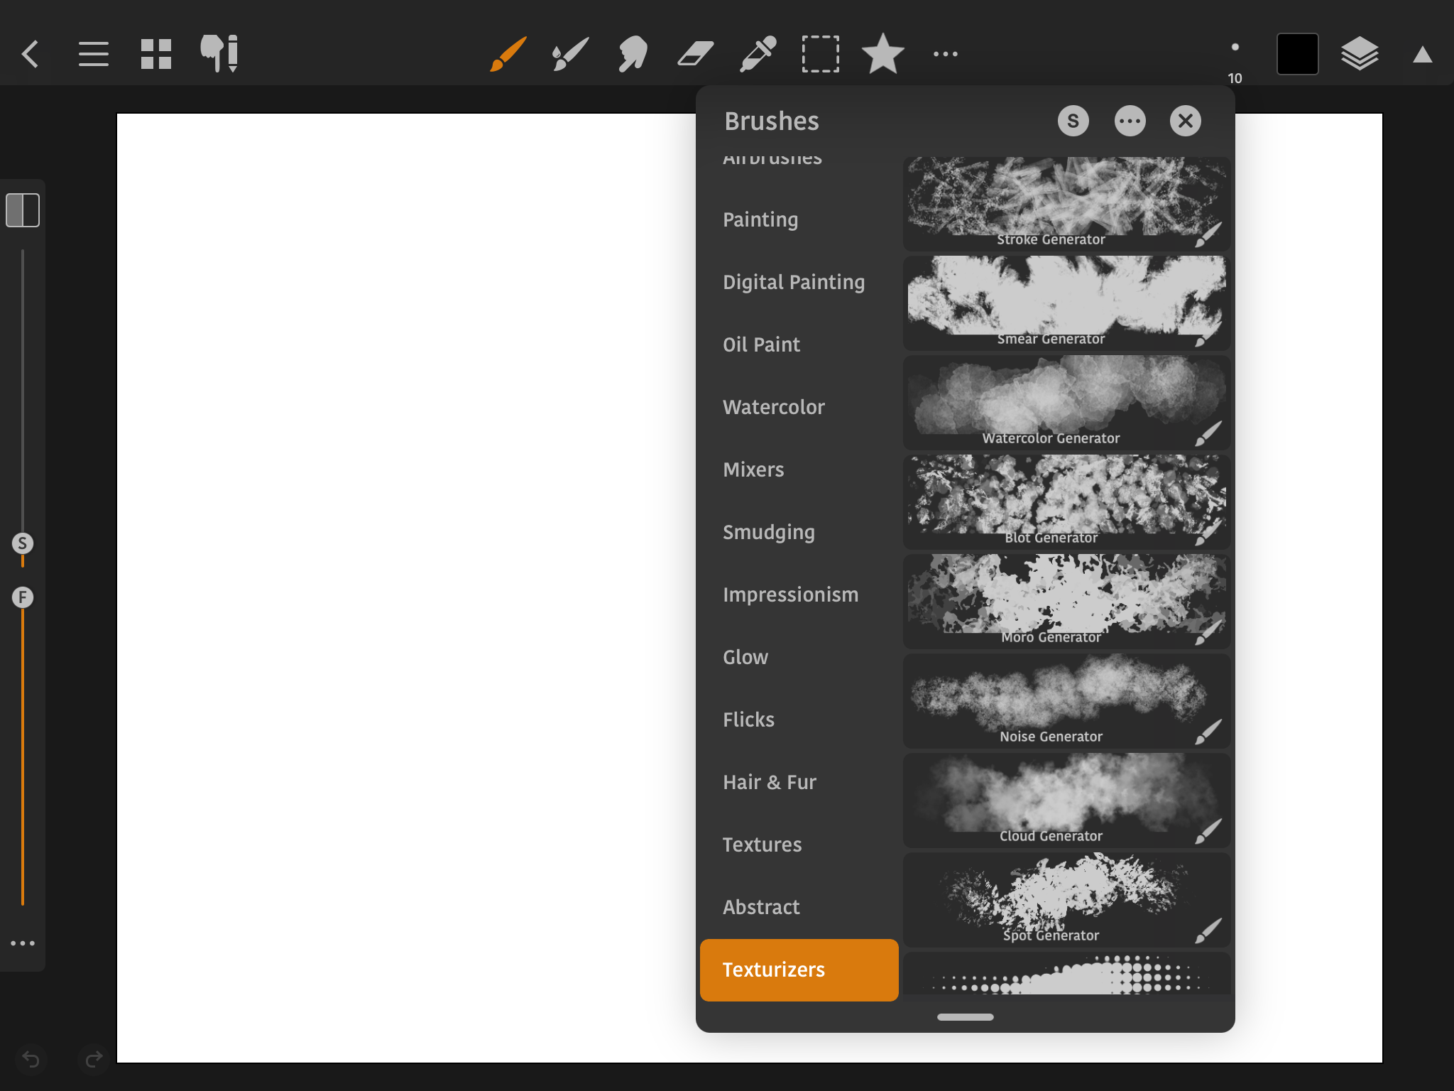
Task: Toggle the split-view panel icon on left
Action: (23, 210)
